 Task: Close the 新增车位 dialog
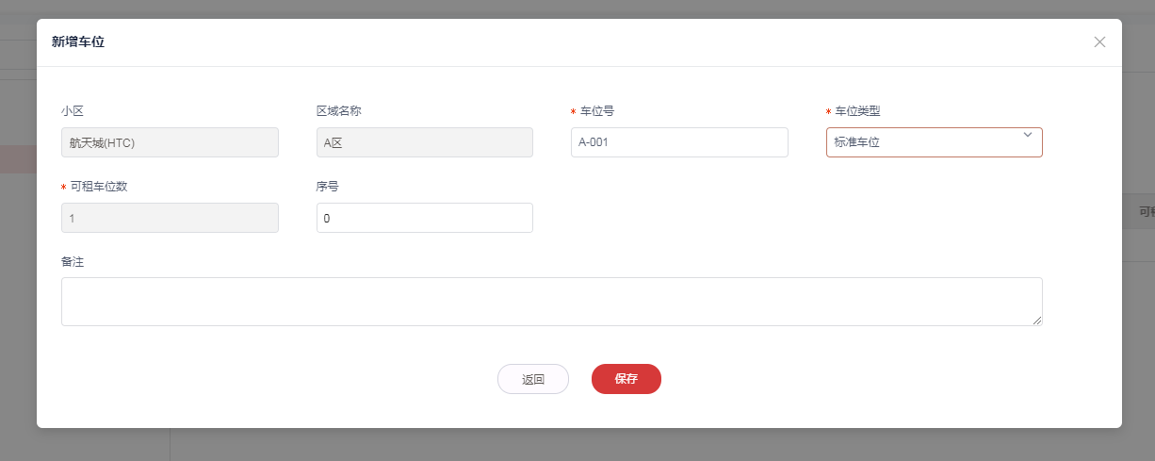coord(1099,42)
